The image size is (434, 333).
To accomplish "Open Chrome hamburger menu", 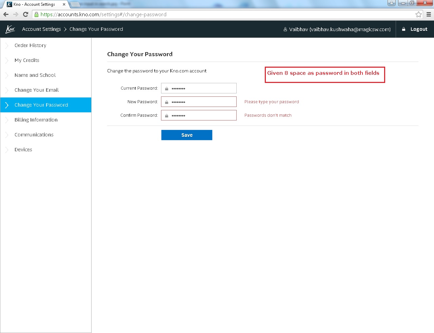I will (x=429, y=14).
